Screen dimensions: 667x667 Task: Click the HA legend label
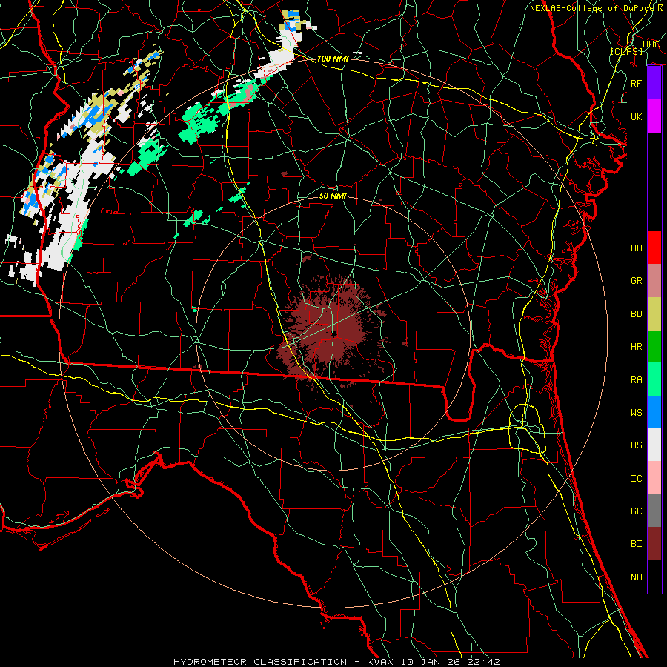tap(637, 248)
